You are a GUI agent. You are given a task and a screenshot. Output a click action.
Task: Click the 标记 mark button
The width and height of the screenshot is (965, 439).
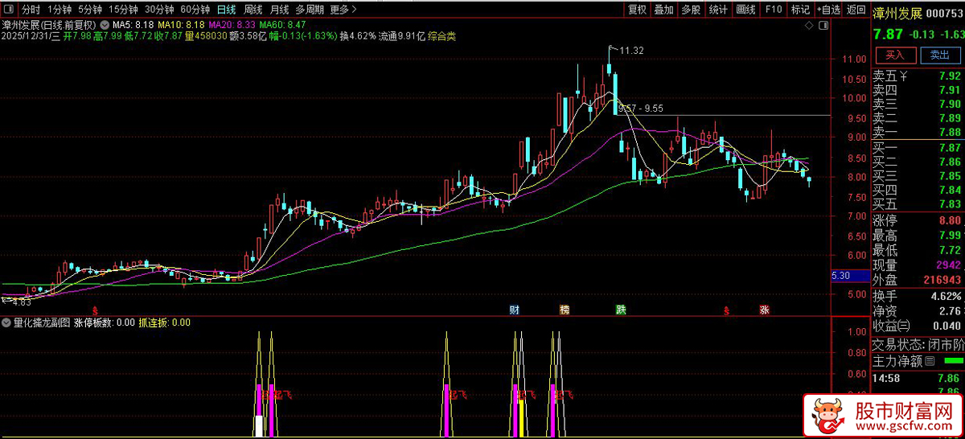(x=799, y=10)
